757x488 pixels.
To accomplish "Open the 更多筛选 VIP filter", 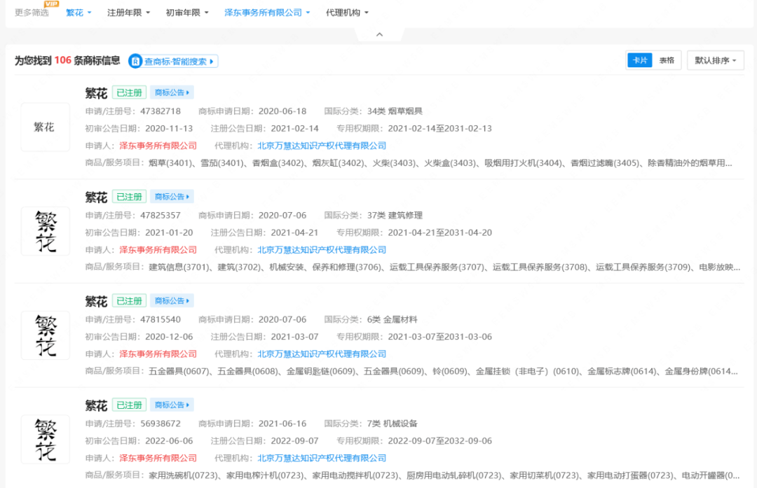I will tap(32, 12).
